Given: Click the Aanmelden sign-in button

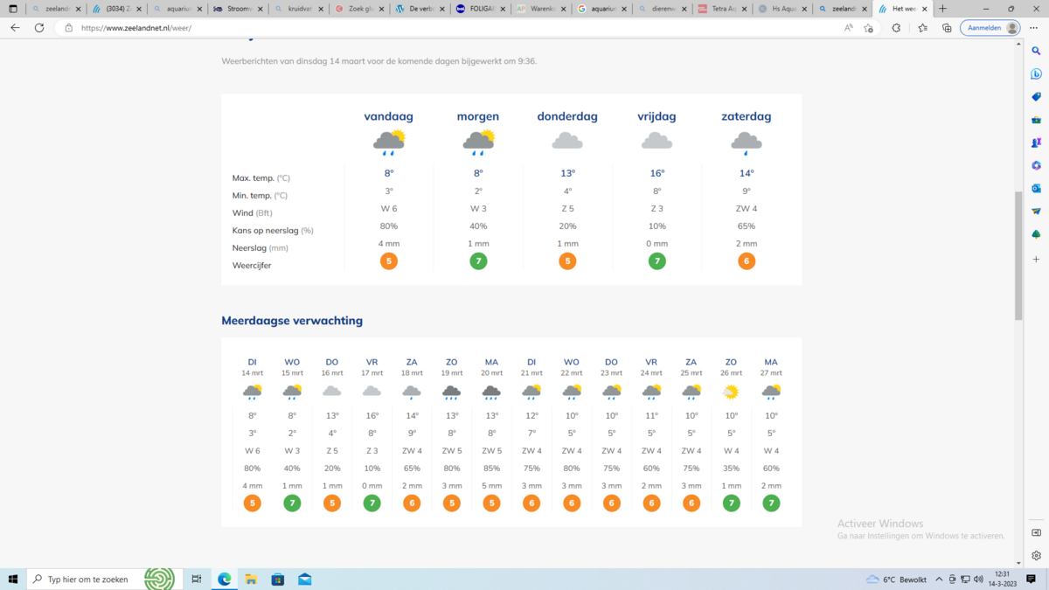Looking at the screenshot, I should pyautogui.click(x=990, y=28).
